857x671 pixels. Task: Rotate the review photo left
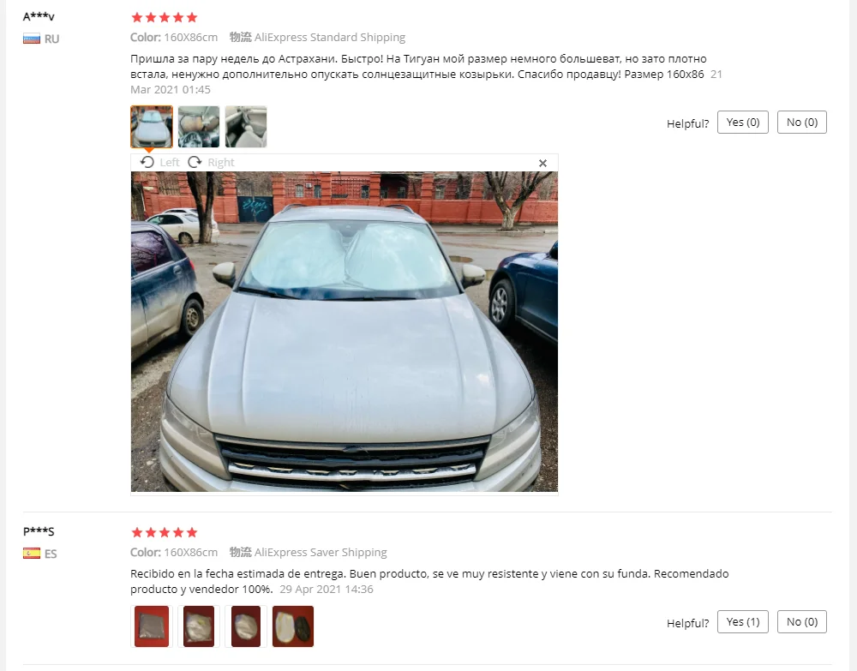point(159,162)
